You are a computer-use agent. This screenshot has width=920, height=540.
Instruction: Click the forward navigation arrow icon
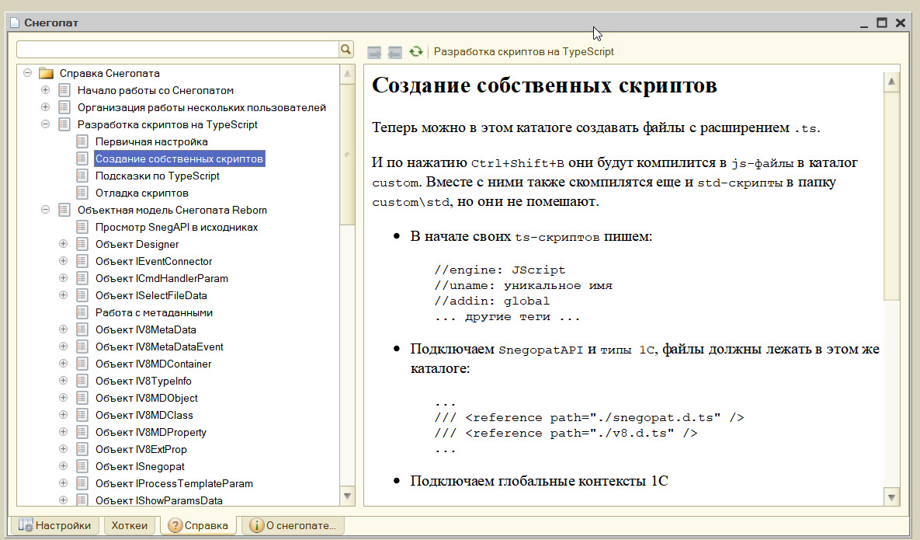(374, 52)
